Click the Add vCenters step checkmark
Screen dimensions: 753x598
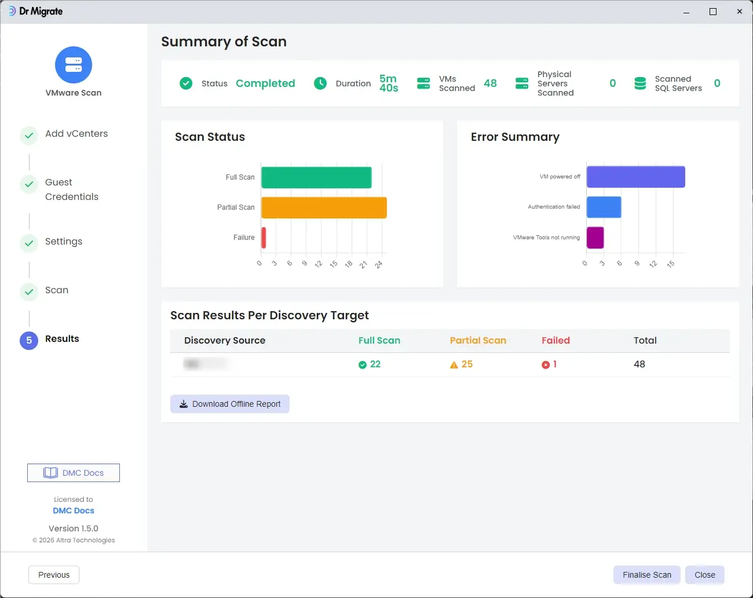[29, 136]
